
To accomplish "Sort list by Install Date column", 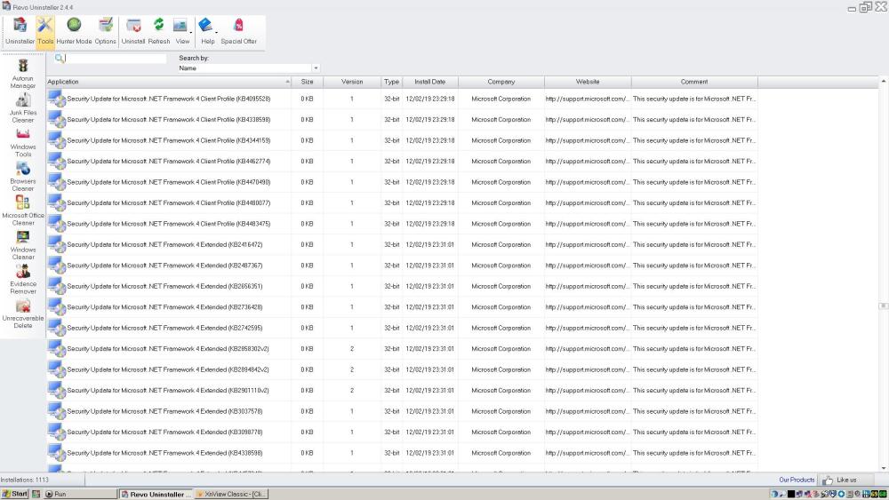I will [x=430, y=82].
